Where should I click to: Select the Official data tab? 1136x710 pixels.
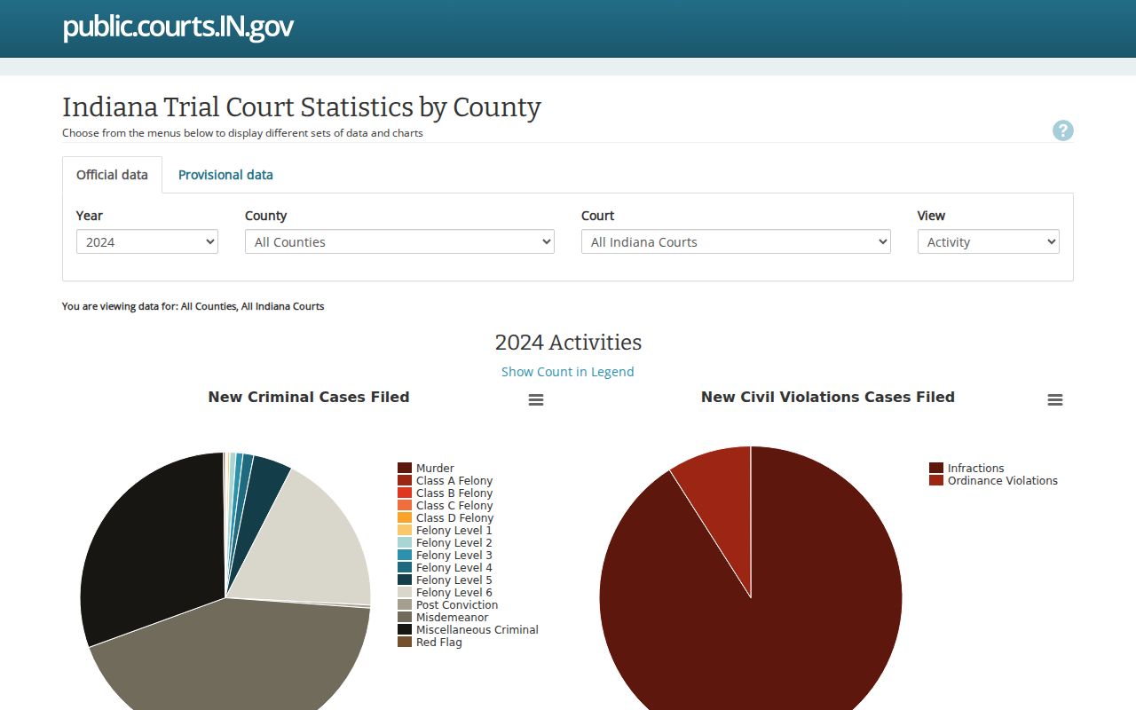[112, 175]
